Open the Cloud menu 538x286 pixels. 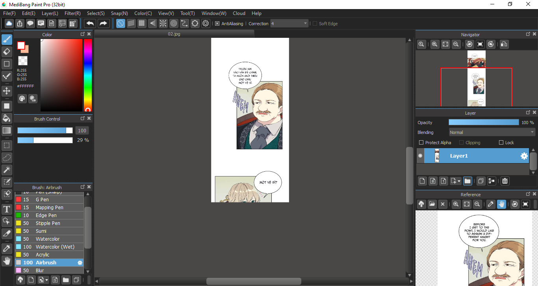click(x=239, y=13)
